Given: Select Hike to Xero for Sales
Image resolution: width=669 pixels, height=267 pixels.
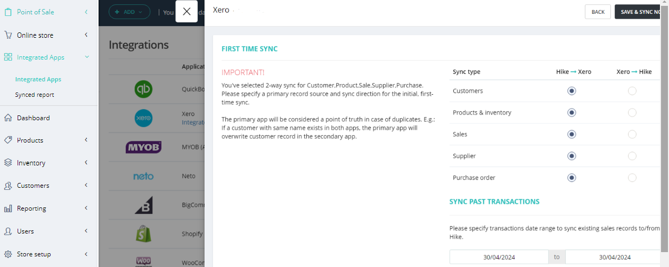Looking at the screenshot, I should [572, 135].
